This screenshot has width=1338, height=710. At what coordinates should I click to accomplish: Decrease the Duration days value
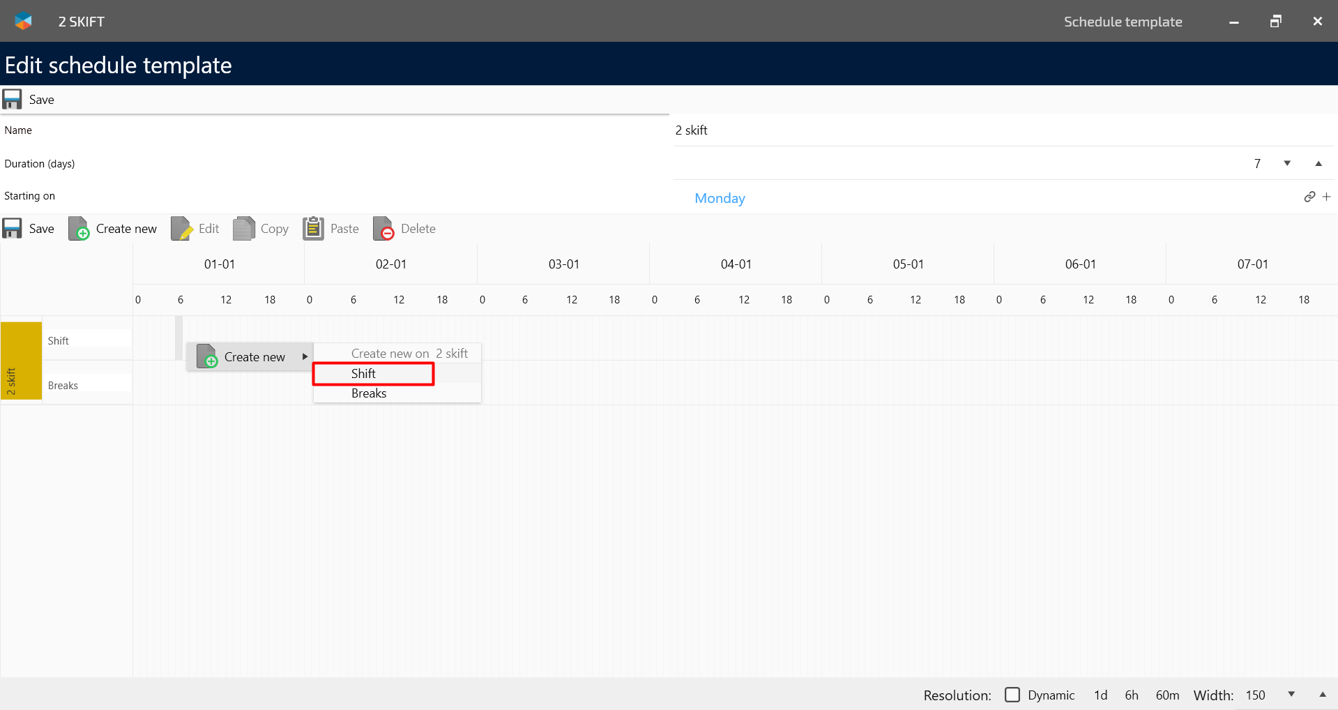pos(1287,163)
